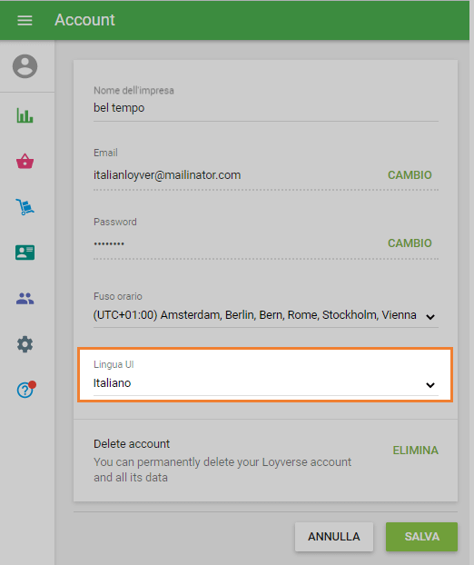474x565 pixels.
Task: Click the ANNULLA button
Action: click(x=334, y=537)
